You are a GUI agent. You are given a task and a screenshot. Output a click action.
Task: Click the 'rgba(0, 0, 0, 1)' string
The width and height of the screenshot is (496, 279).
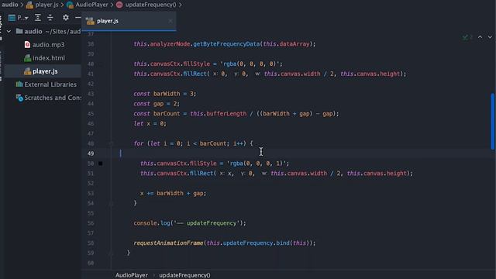257,164
